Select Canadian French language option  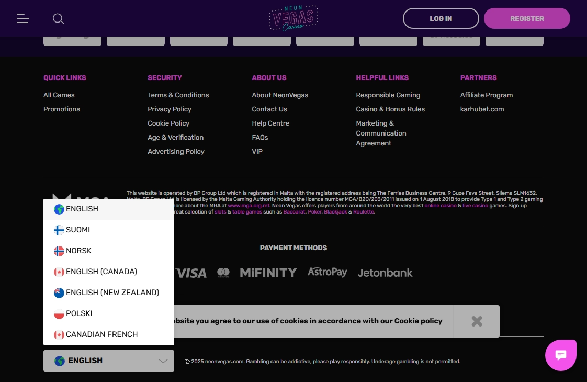[x=109, y=335]
